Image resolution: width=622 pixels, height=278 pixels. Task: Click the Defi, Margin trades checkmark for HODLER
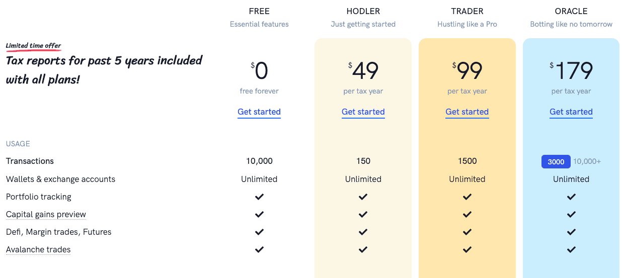tap(363, 232)
